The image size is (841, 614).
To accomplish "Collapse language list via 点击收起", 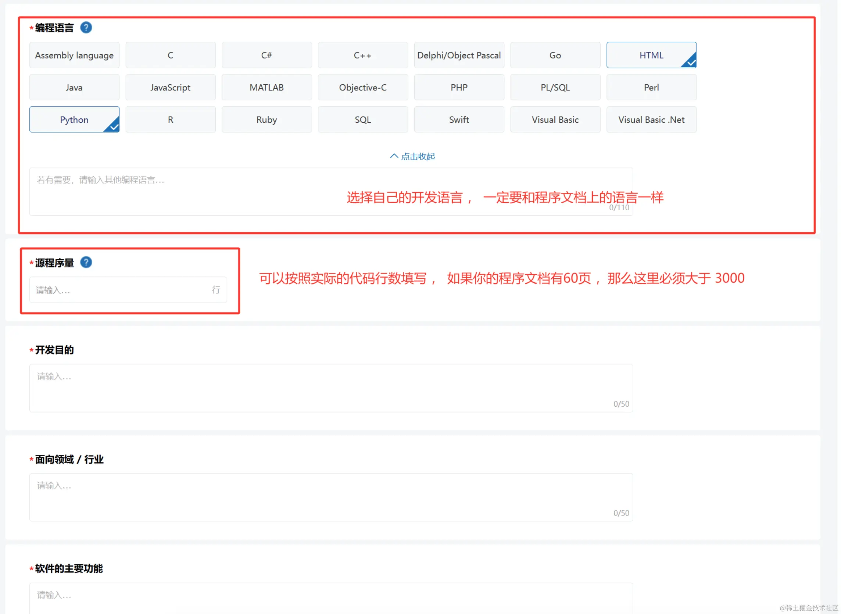I will pyautogui.click(x=418, y=157).
